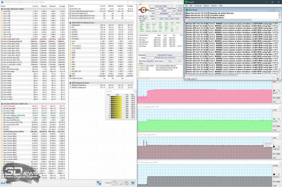Click the HWiNFO64 sensor window title icon
The height and width of the screenshot is (187, 282).
(2, 2)
